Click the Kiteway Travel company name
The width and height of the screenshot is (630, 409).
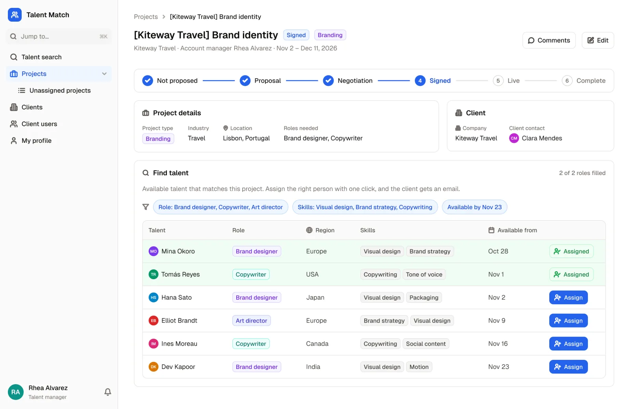click(x=476, y=138)
